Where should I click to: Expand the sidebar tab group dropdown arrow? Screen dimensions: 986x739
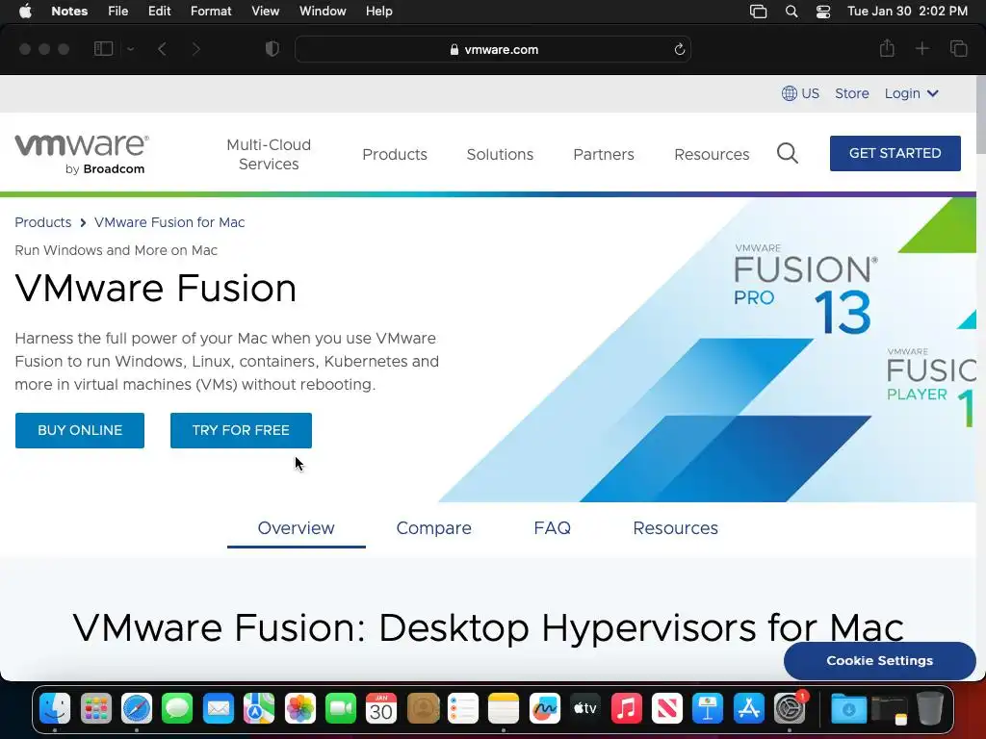(x=130, y=49)
